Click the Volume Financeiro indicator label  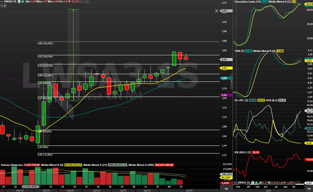click(x=12, y=165)
